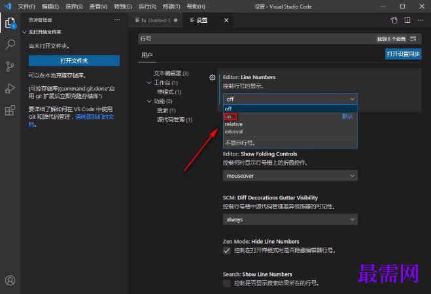
Task: Select 文本编辑器 (3) in settings tree
Action: tap(171, 73)
